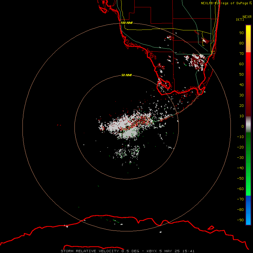Viewport: 253px width, 253px height.
Task: Click the 60 value on the velocity scale
Action: coord(241,64)
